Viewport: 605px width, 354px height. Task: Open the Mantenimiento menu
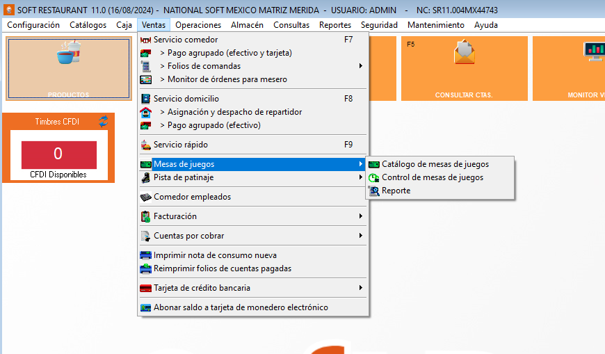[x=435, y=25]
